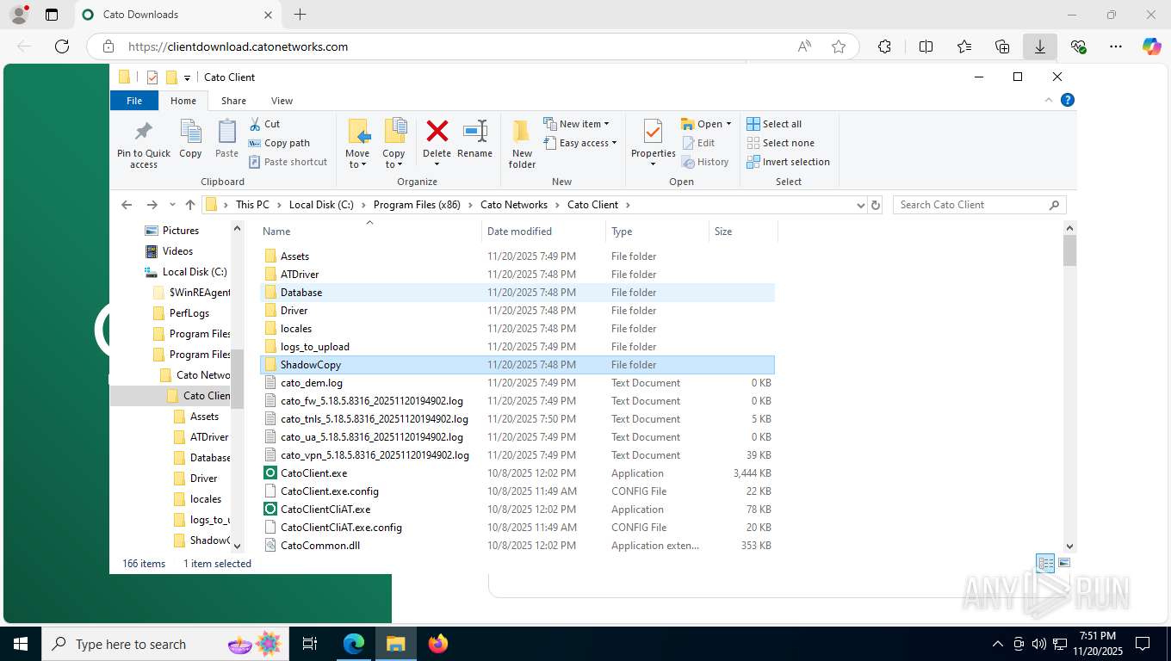Select CatoClientCliAT.exe.config file
Viewport: 1171px width, 661px height.
pyautogui.click(x=517, y=528)
